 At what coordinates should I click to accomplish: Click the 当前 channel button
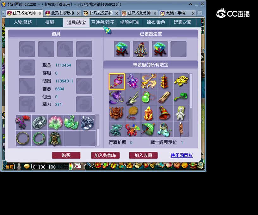pyautogui.click(x=9, y=167)
